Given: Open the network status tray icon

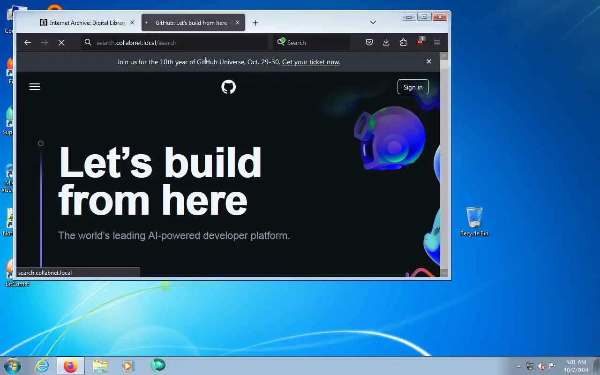Looking at the screenshot, I should tap(530, 366).
